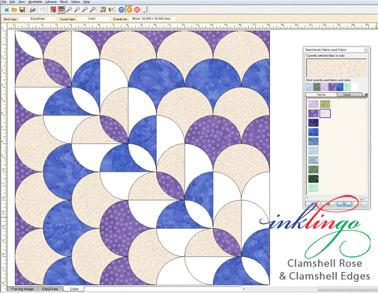Switch to the Tracing Image tab
Screen dimensions: 378x293
coord(22,289)
